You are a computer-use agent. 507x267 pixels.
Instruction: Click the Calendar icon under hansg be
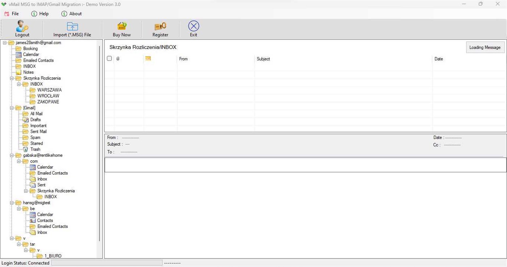33,215
